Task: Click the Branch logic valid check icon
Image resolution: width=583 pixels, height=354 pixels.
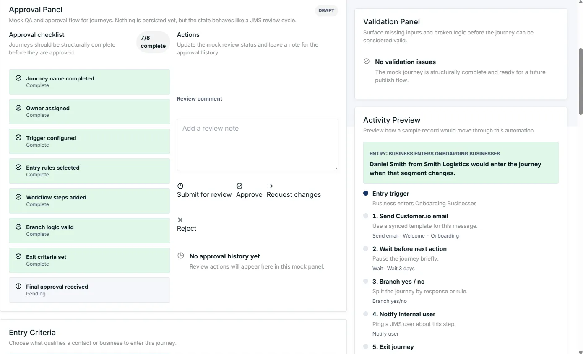Action: click(x=18, y=227)
